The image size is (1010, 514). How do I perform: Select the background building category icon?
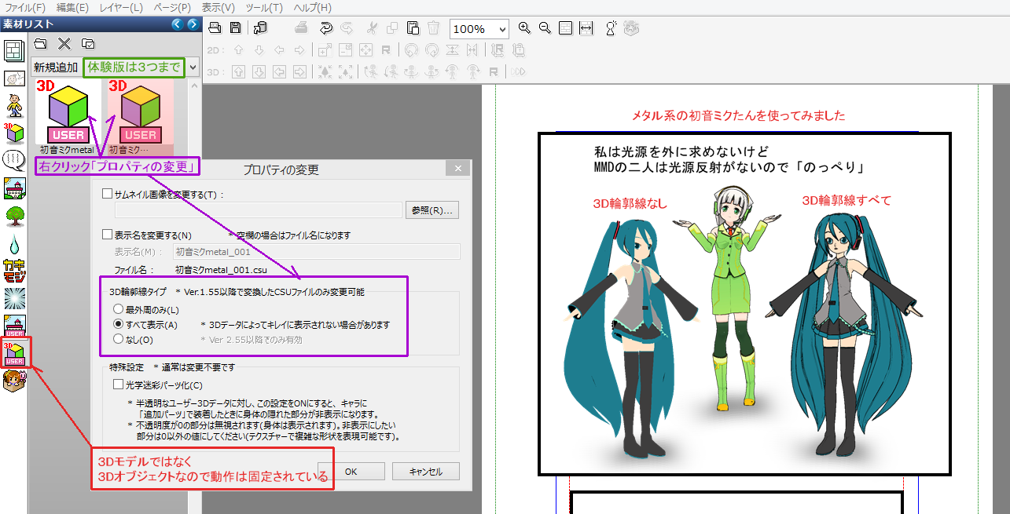tap(14, 188)
